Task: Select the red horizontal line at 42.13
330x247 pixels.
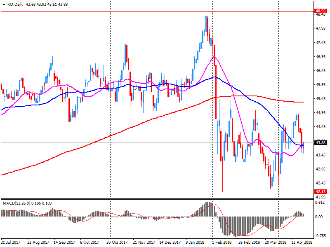Action: 124,192
